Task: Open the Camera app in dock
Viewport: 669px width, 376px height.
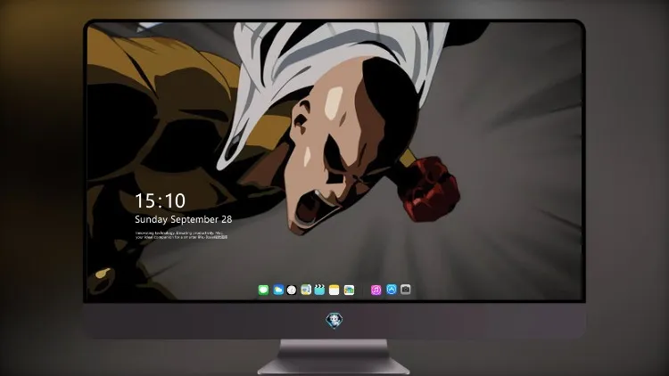Action: 405,290
